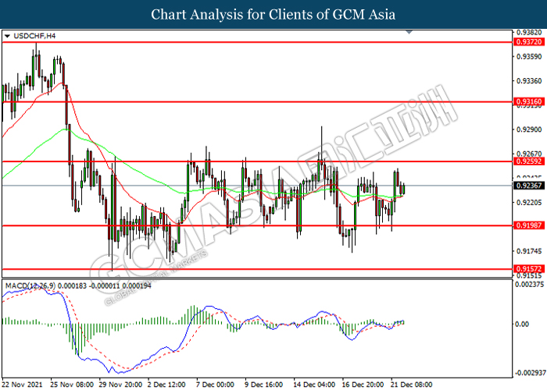
Task: Click the 0.91515 price scale value
Action: click(x=529, y=276)
